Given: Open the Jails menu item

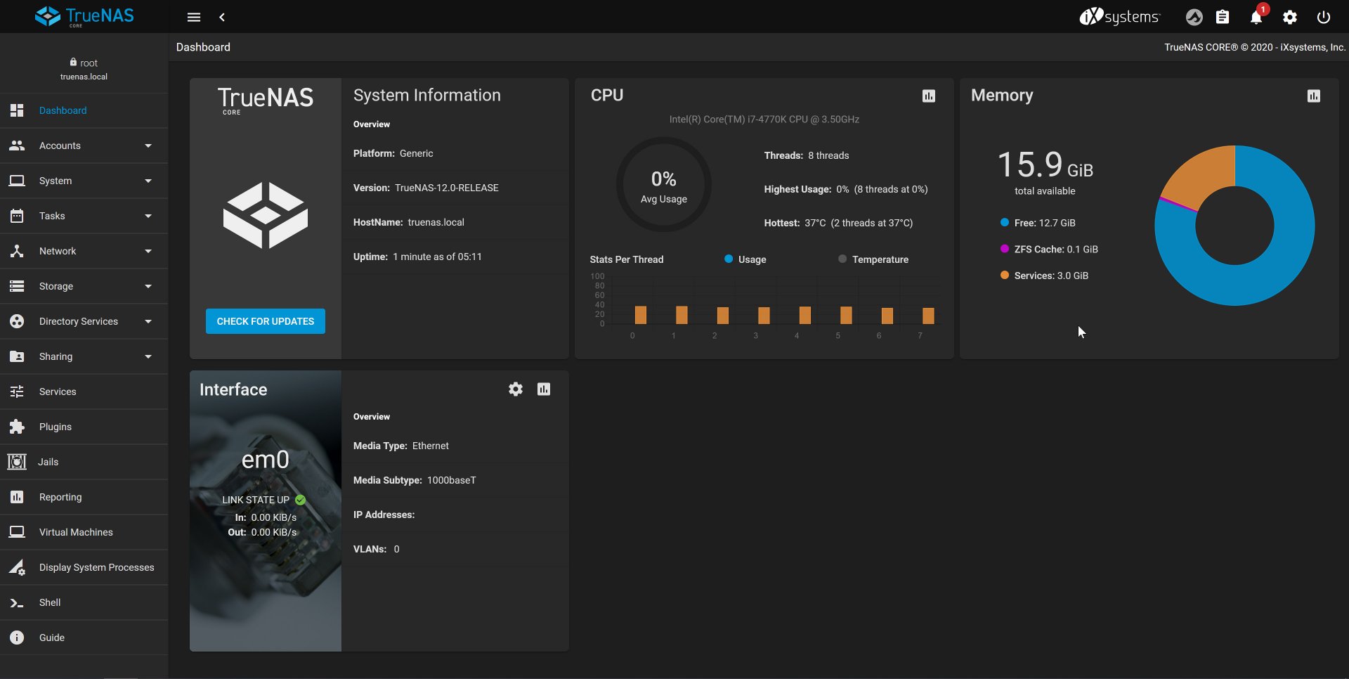Looking at the screenshot, I should 84,462.
